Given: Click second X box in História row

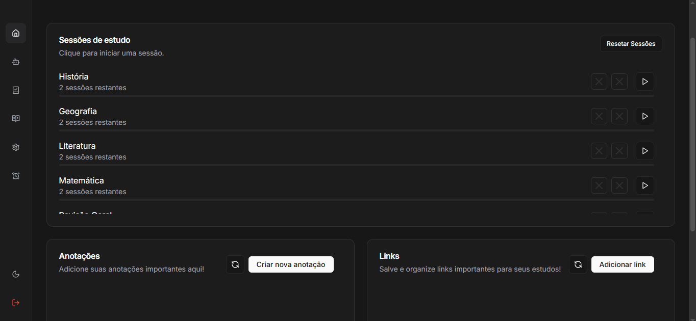Looking at the screenshot, I should (x=619, y=82).
